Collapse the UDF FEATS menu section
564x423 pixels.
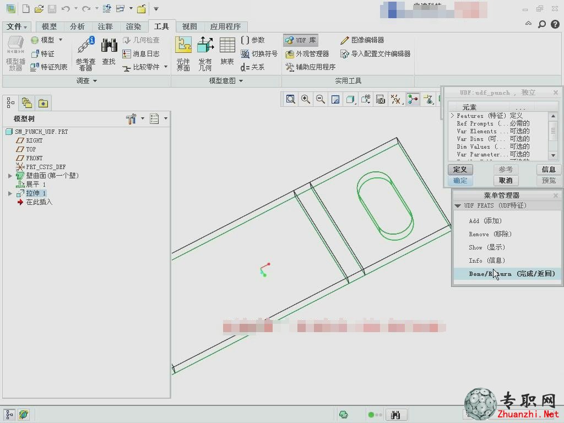[x=458, y=206]
